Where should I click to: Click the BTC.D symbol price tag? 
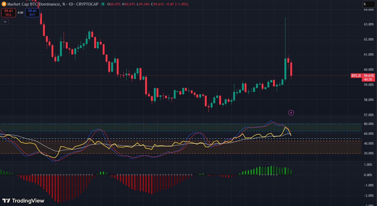tap(356, 76)
